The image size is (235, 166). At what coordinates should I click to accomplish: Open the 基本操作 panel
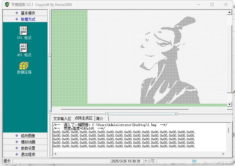pos(25,13)
